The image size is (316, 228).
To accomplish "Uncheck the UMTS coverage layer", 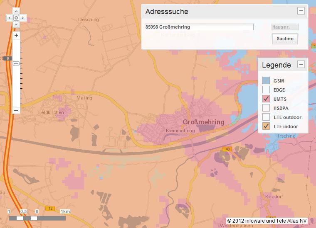I will click(x=266, y=99).
